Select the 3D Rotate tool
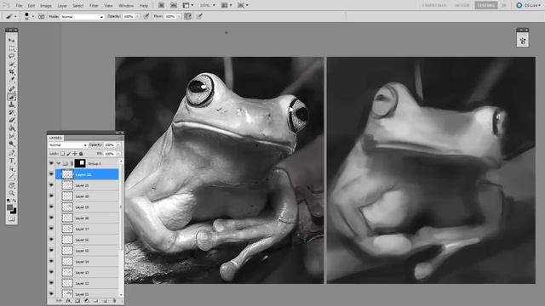Image resolution: width=545 pixels, height=306 pixels. click(x=11, y=185)
